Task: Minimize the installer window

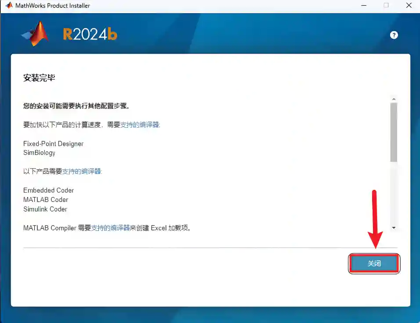Action: point(364,6)
